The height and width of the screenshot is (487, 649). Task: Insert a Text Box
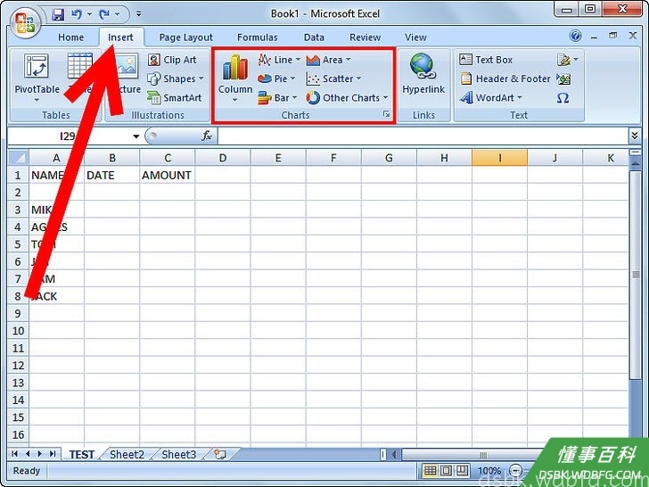click(486, 60)
